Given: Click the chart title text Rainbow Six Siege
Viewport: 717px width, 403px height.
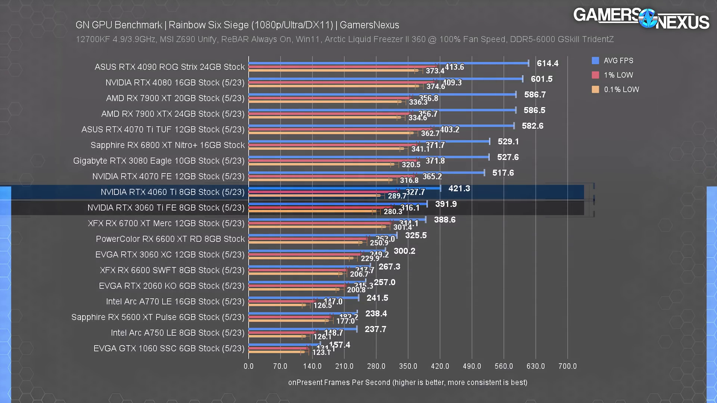Looking at the screenshot, I should click(208, 25).
